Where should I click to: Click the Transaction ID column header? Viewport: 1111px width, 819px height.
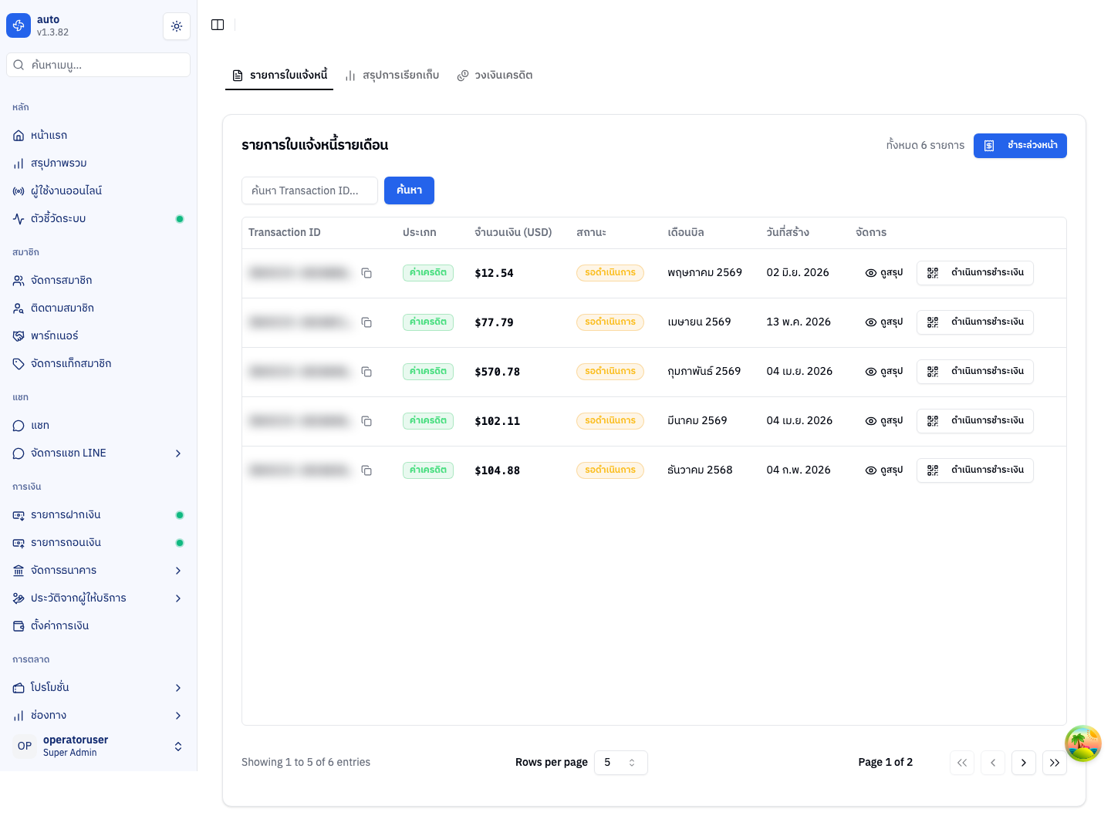(285, 233)
